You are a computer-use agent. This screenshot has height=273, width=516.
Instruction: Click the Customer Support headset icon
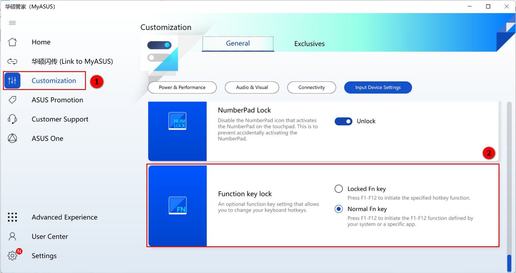[x=12, y=119]
